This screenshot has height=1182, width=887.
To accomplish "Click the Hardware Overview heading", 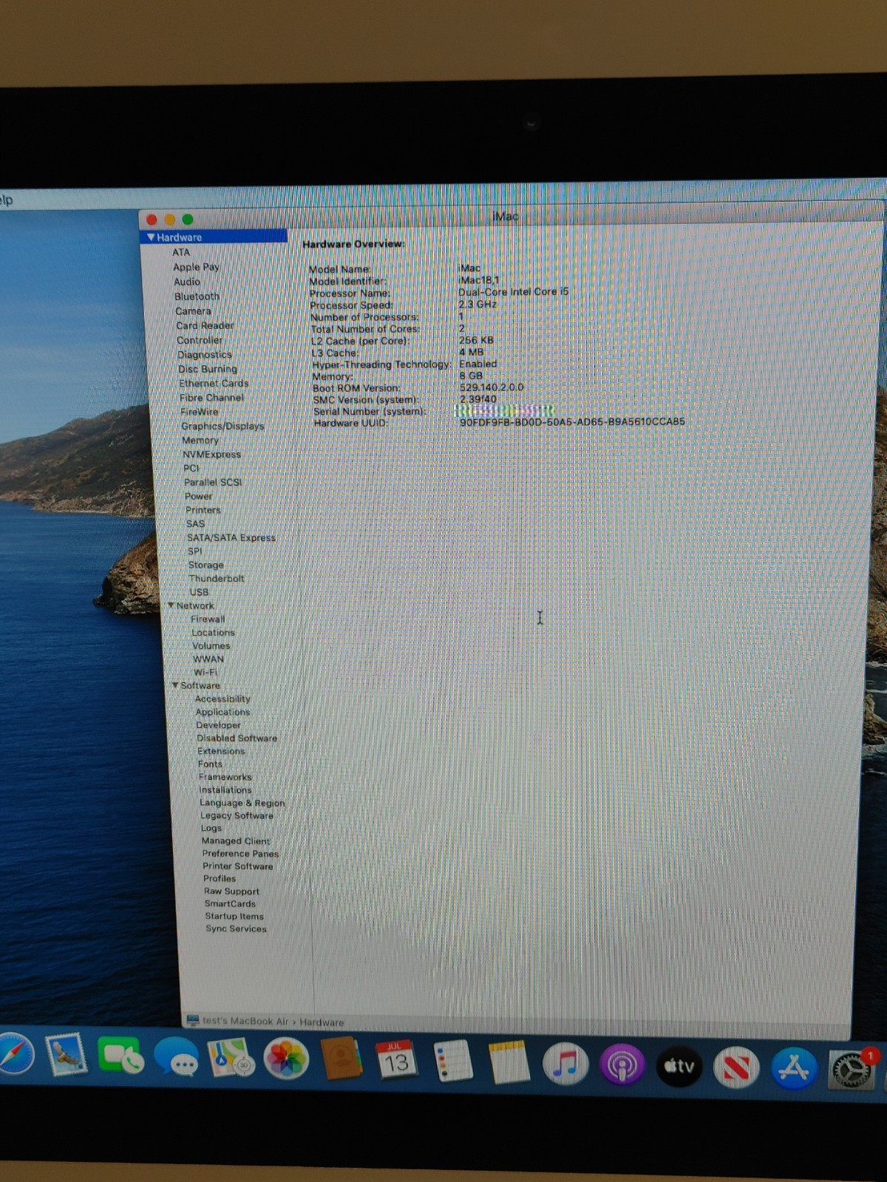I will (353, 244).
